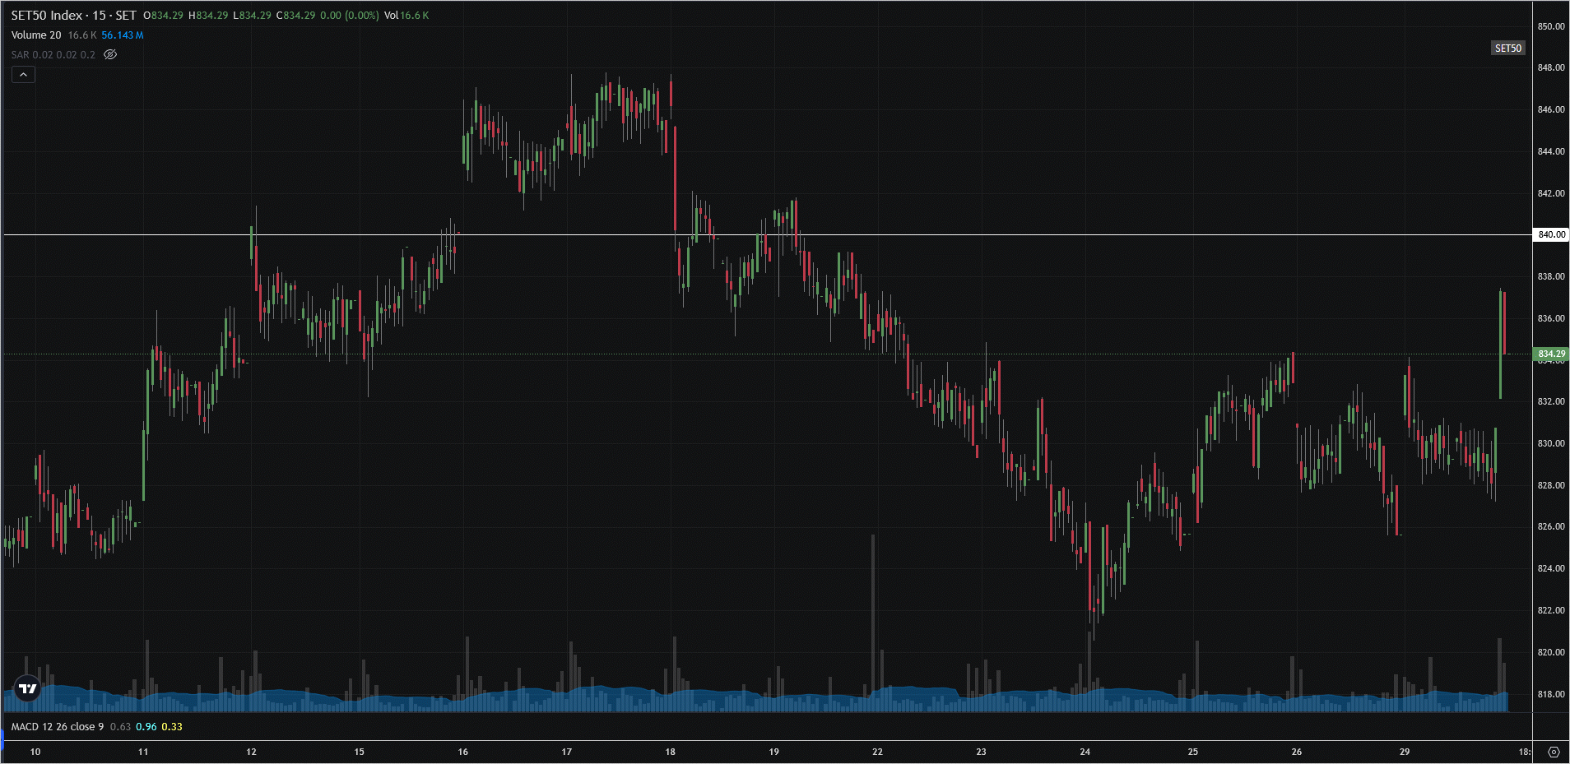Viewport: 1570px width, 764px height.
Task: Open chart settings gear in bottom-right corner
Action: pos(1553,752)
